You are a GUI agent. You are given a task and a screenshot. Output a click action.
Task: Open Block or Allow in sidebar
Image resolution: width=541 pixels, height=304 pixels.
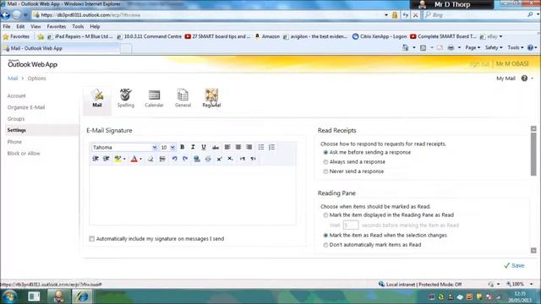tap(24, 154)
